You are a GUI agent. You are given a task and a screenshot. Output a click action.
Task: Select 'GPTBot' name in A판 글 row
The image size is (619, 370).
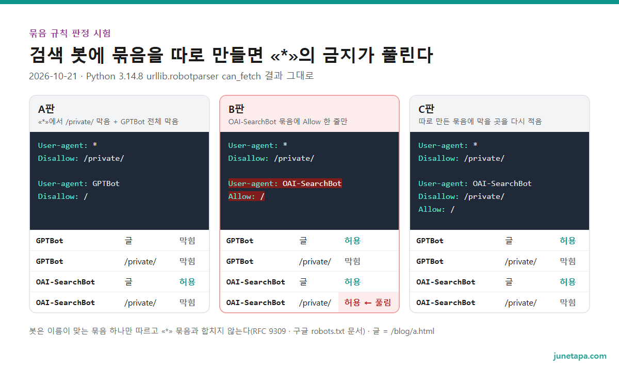click(x=50, y=241)
